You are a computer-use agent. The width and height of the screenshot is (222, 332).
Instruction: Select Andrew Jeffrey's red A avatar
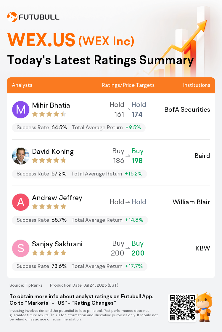tap(20, 202)
